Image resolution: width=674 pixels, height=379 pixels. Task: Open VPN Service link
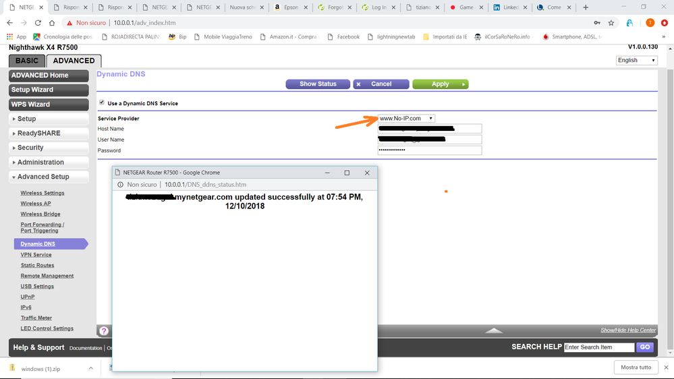[x=36, y=254]
